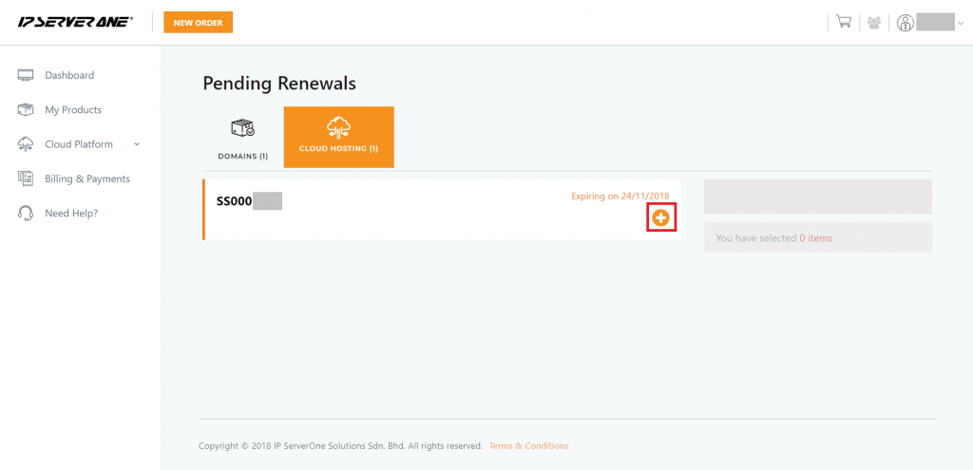Click the user profile avatar icon
Image resolution: width=973 pixels, height=470 pixels.
tap(906, 23)
